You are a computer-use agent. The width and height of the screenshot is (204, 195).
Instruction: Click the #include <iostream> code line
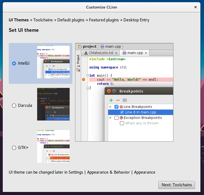tap(108, 59)
